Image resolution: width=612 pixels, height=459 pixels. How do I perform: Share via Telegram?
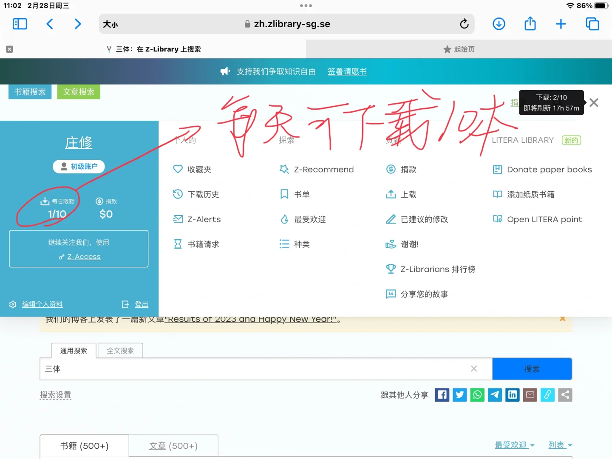[x=495, y=395]
